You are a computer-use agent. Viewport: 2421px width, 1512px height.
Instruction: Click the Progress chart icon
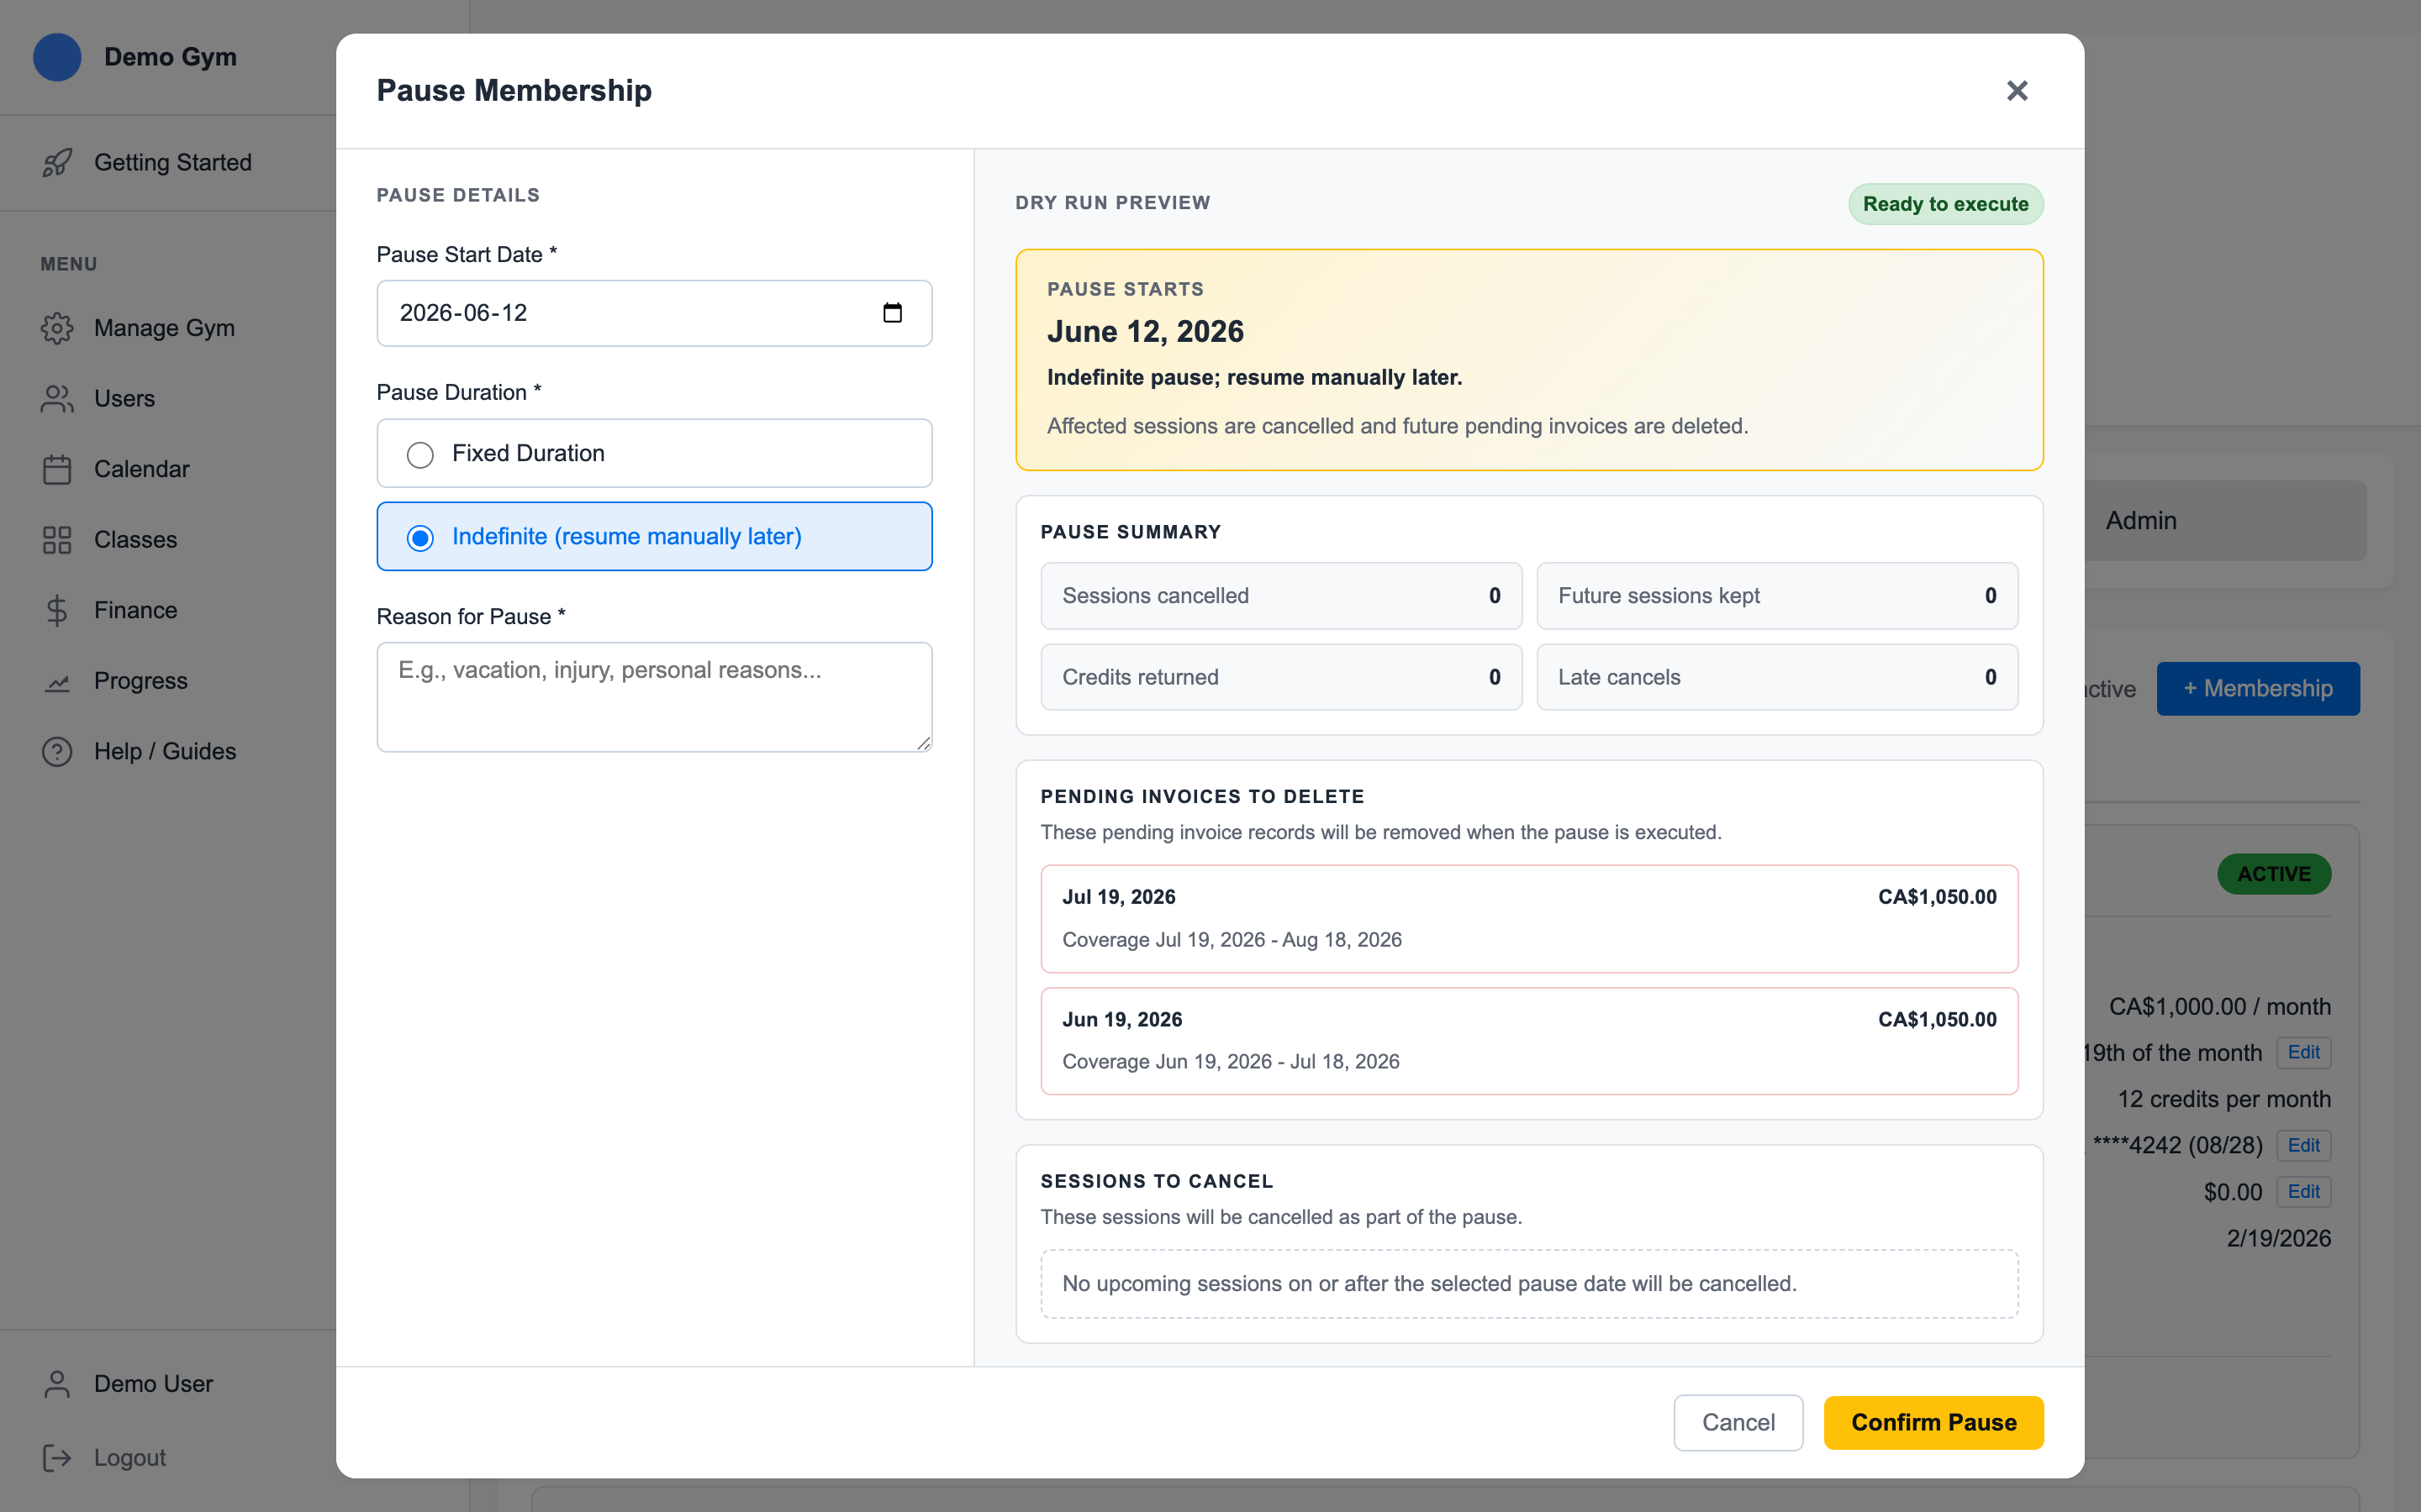coord(57,681)
